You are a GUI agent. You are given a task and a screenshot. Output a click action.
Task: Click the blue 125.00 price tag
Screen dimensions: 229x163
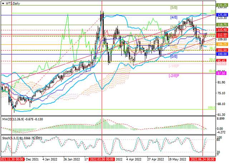pyautogui.click(x=223, y=15)
